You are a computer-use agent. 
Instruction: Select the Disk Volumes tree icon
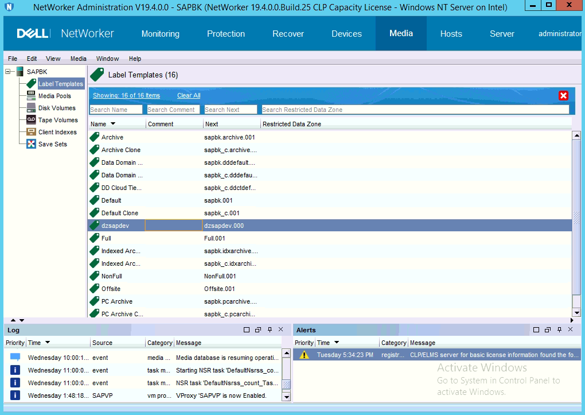click(32, 108)
